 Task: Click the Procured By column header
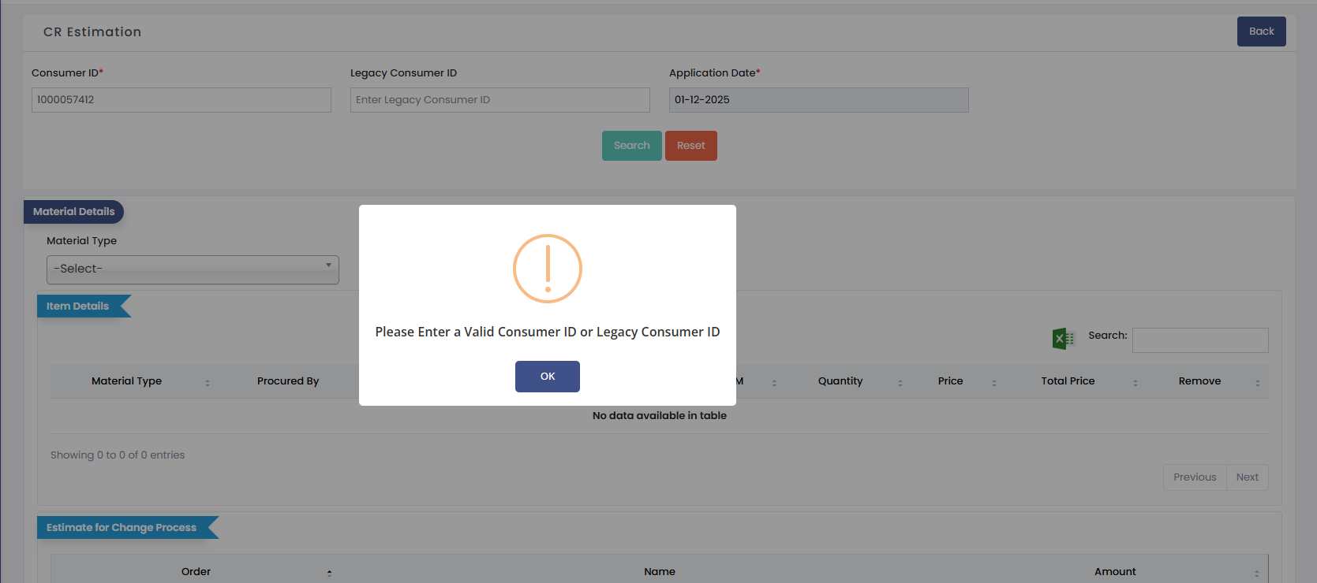click(x=288, y=381)
